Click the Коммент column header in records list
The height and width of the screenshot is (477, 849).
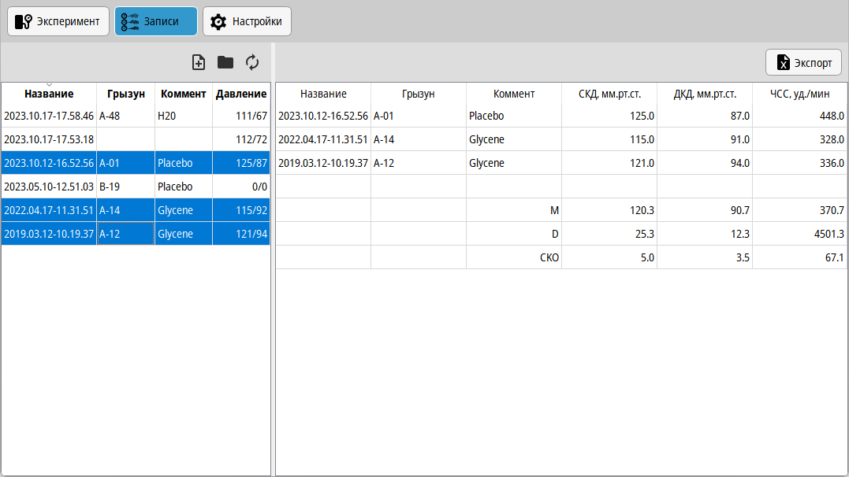pos(184,94)
